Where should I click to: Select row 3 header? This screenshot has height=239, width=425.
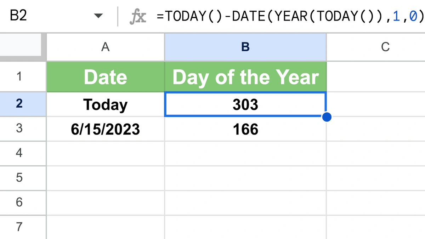19,128
